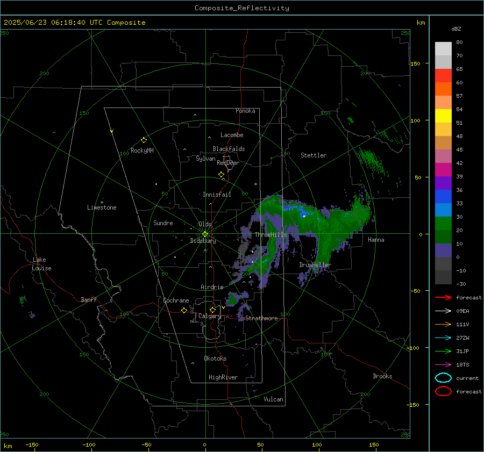Select the light blue 30–33 dBZ legend band
The width and height of the screenshot is (484, 452).
443,210
